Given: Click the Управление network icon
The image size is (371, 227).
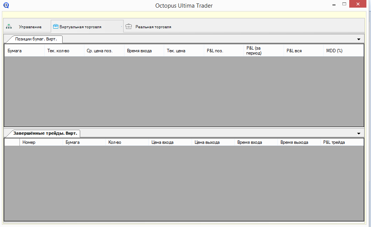Looking at the screenshot, I should point(9,26).
